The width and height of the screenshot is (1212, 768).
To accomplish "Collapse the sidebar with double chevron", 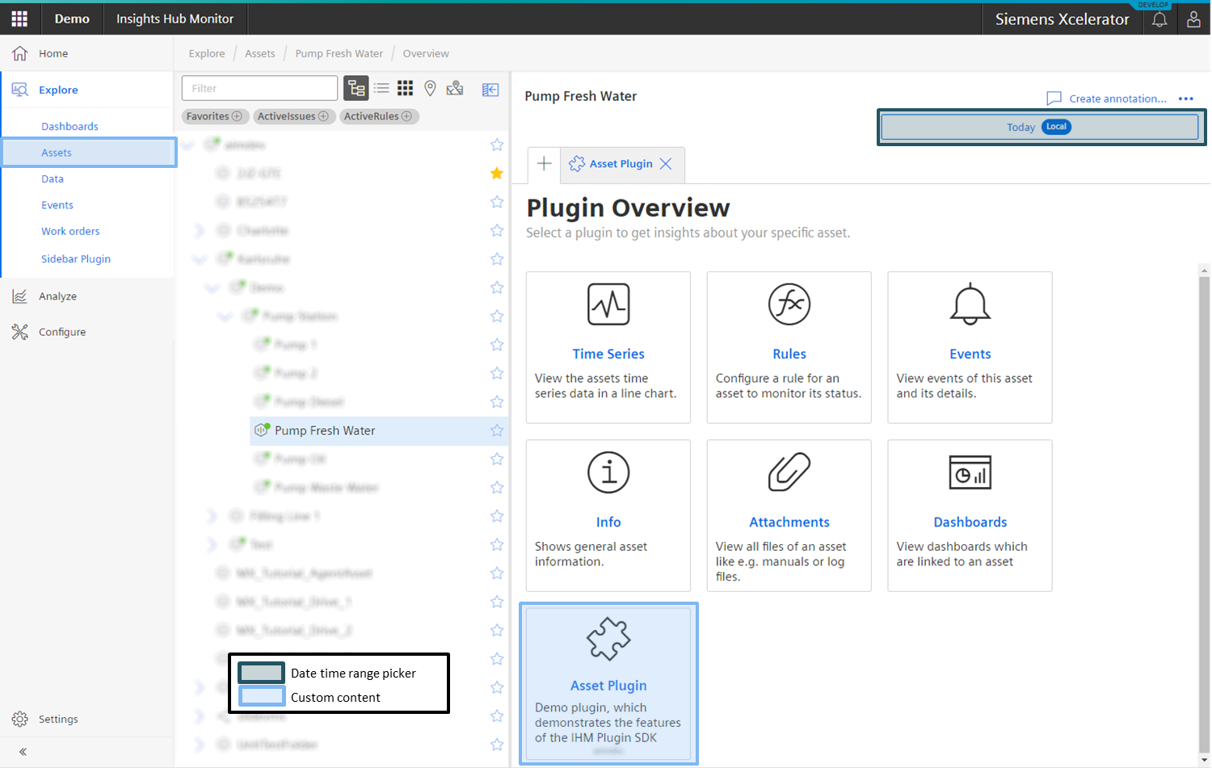I will point(23,752).
